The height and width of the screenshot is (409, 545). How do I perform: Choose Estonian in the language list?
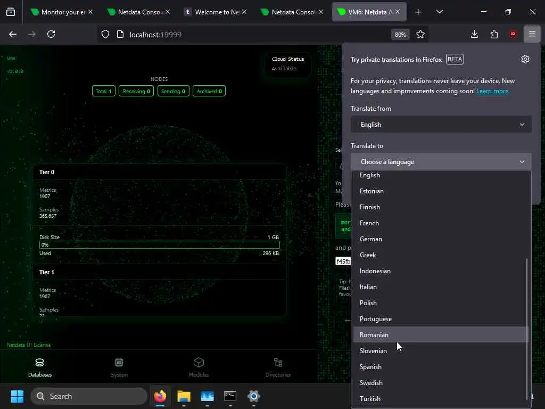[440, 191]
